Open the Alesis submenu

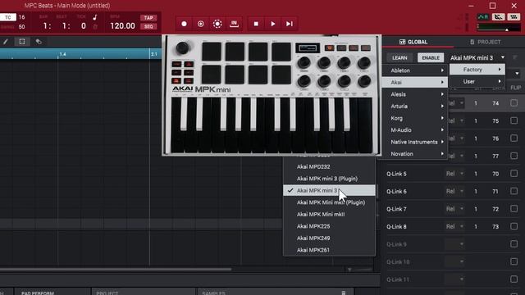pyautogui.click(x=415, y=94)
